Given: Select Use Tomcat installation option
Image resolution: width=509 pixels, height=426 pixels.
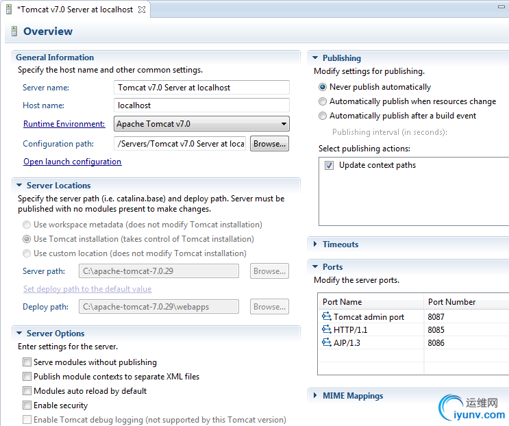Looking at the screenshot, I should click(x=27, y=239).
